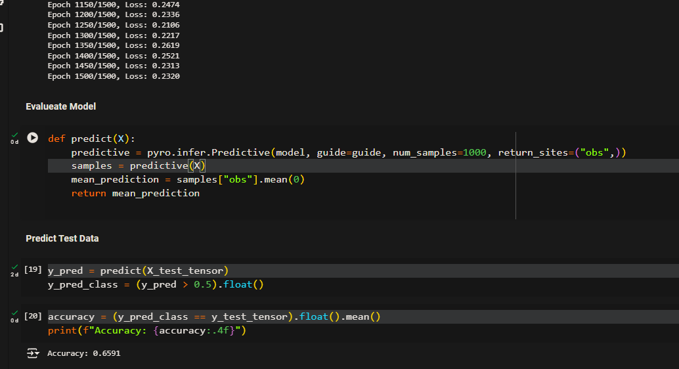Run the predict function cell
The width and height of the screenshot is (679, 369).
[x=32, y=139]
